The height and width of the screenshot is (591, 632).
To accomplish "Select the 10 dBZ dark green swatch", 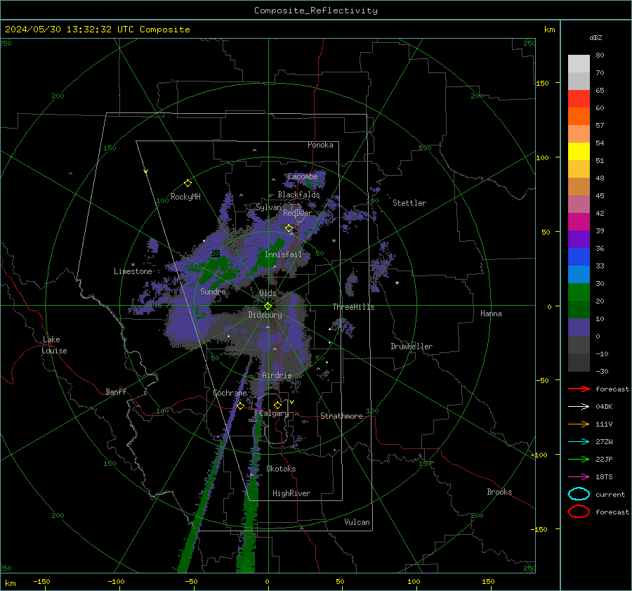I will pos(579,310).
